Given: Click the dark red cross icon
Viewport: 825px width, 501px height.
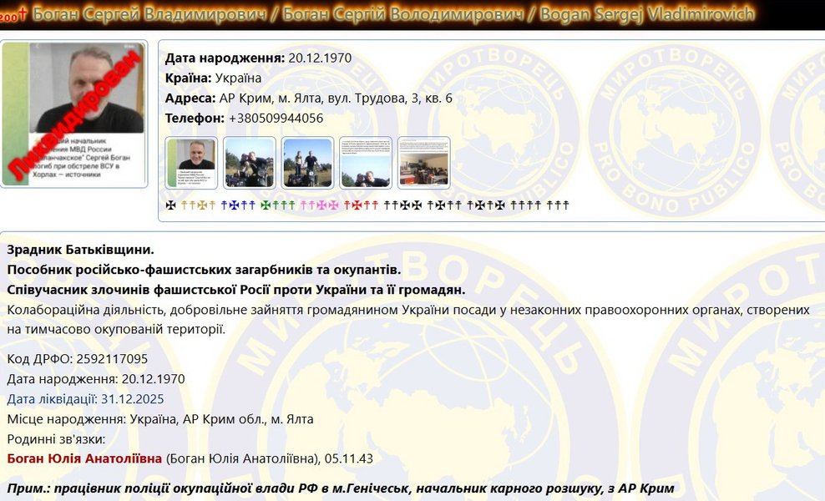Looking at the screenshot, I should [358, 202].
